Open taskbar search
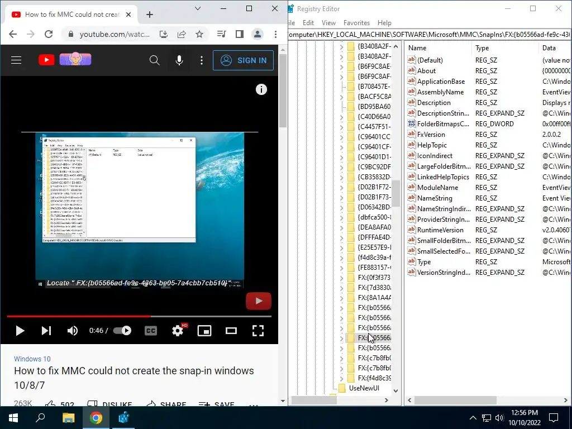This screenshot has height=429, width=572. 40,418
